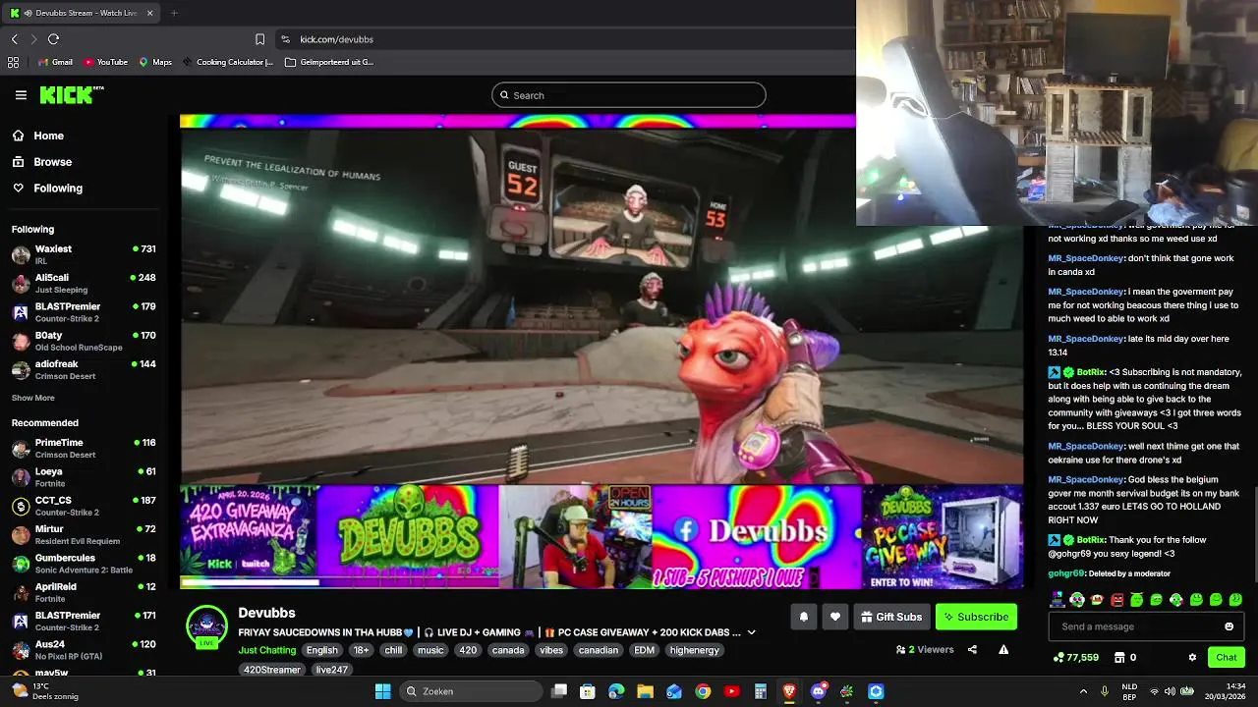Screen dimensions: 1258x707
Task: Click the Send a message field
Action: coord(1135,626)
